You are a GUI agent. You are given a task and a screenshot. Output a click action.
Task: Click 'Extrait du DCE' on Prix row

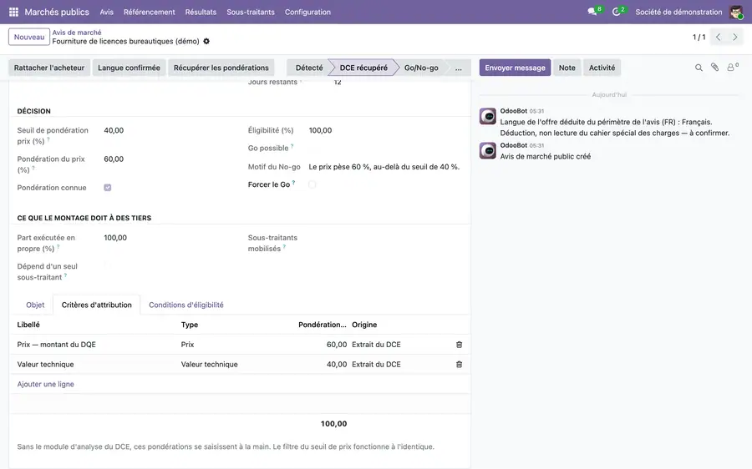point(377,345)
